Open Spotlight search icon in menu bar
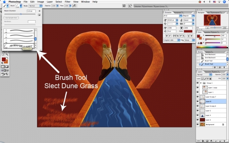Screen dimensions: 229x143 [224, 2]
